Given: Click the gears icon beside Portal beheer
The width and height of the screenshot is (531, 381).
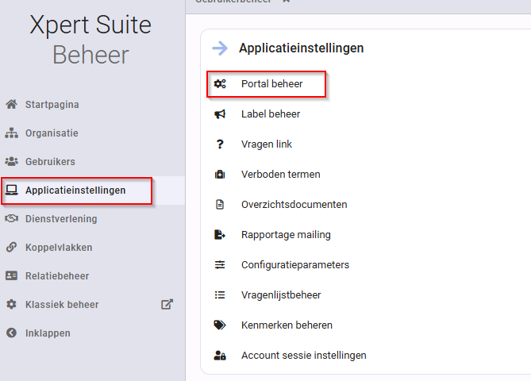Looking at the screenshot, I should 220,83.
